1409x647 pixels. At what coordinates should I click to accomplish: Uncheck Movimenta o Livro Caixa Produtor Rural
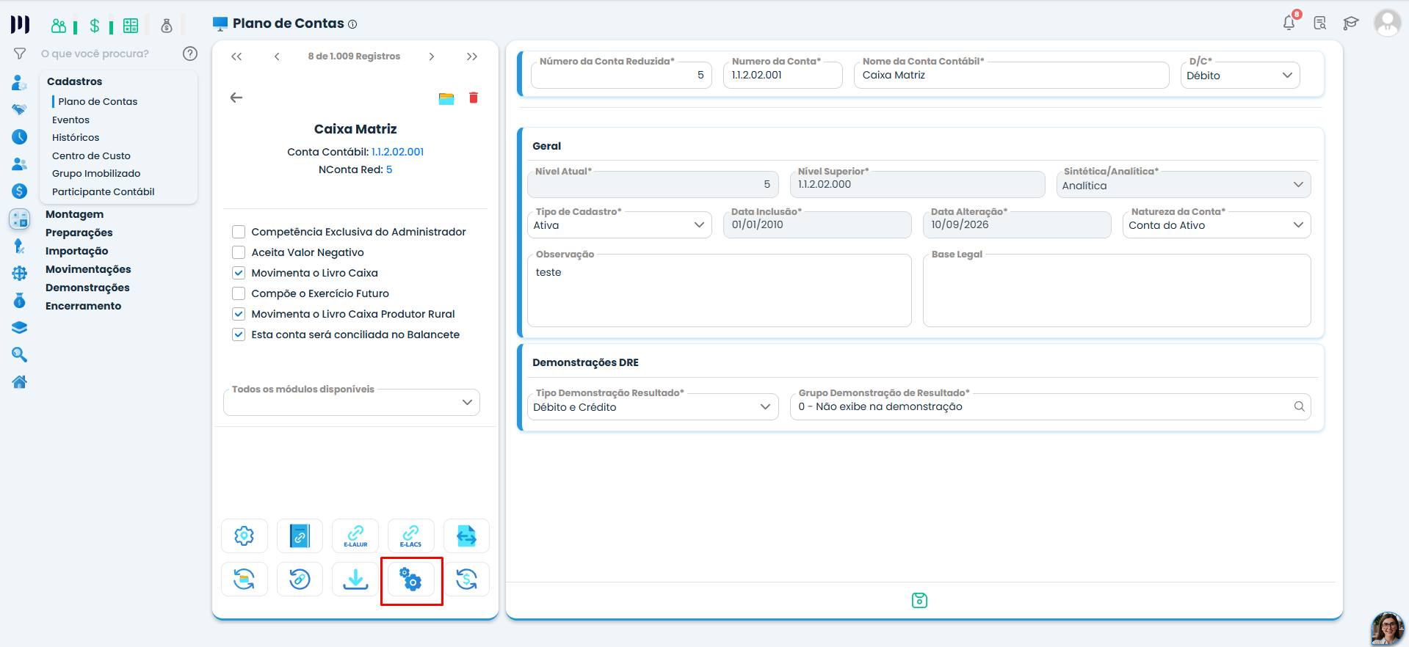coord(239,314)
